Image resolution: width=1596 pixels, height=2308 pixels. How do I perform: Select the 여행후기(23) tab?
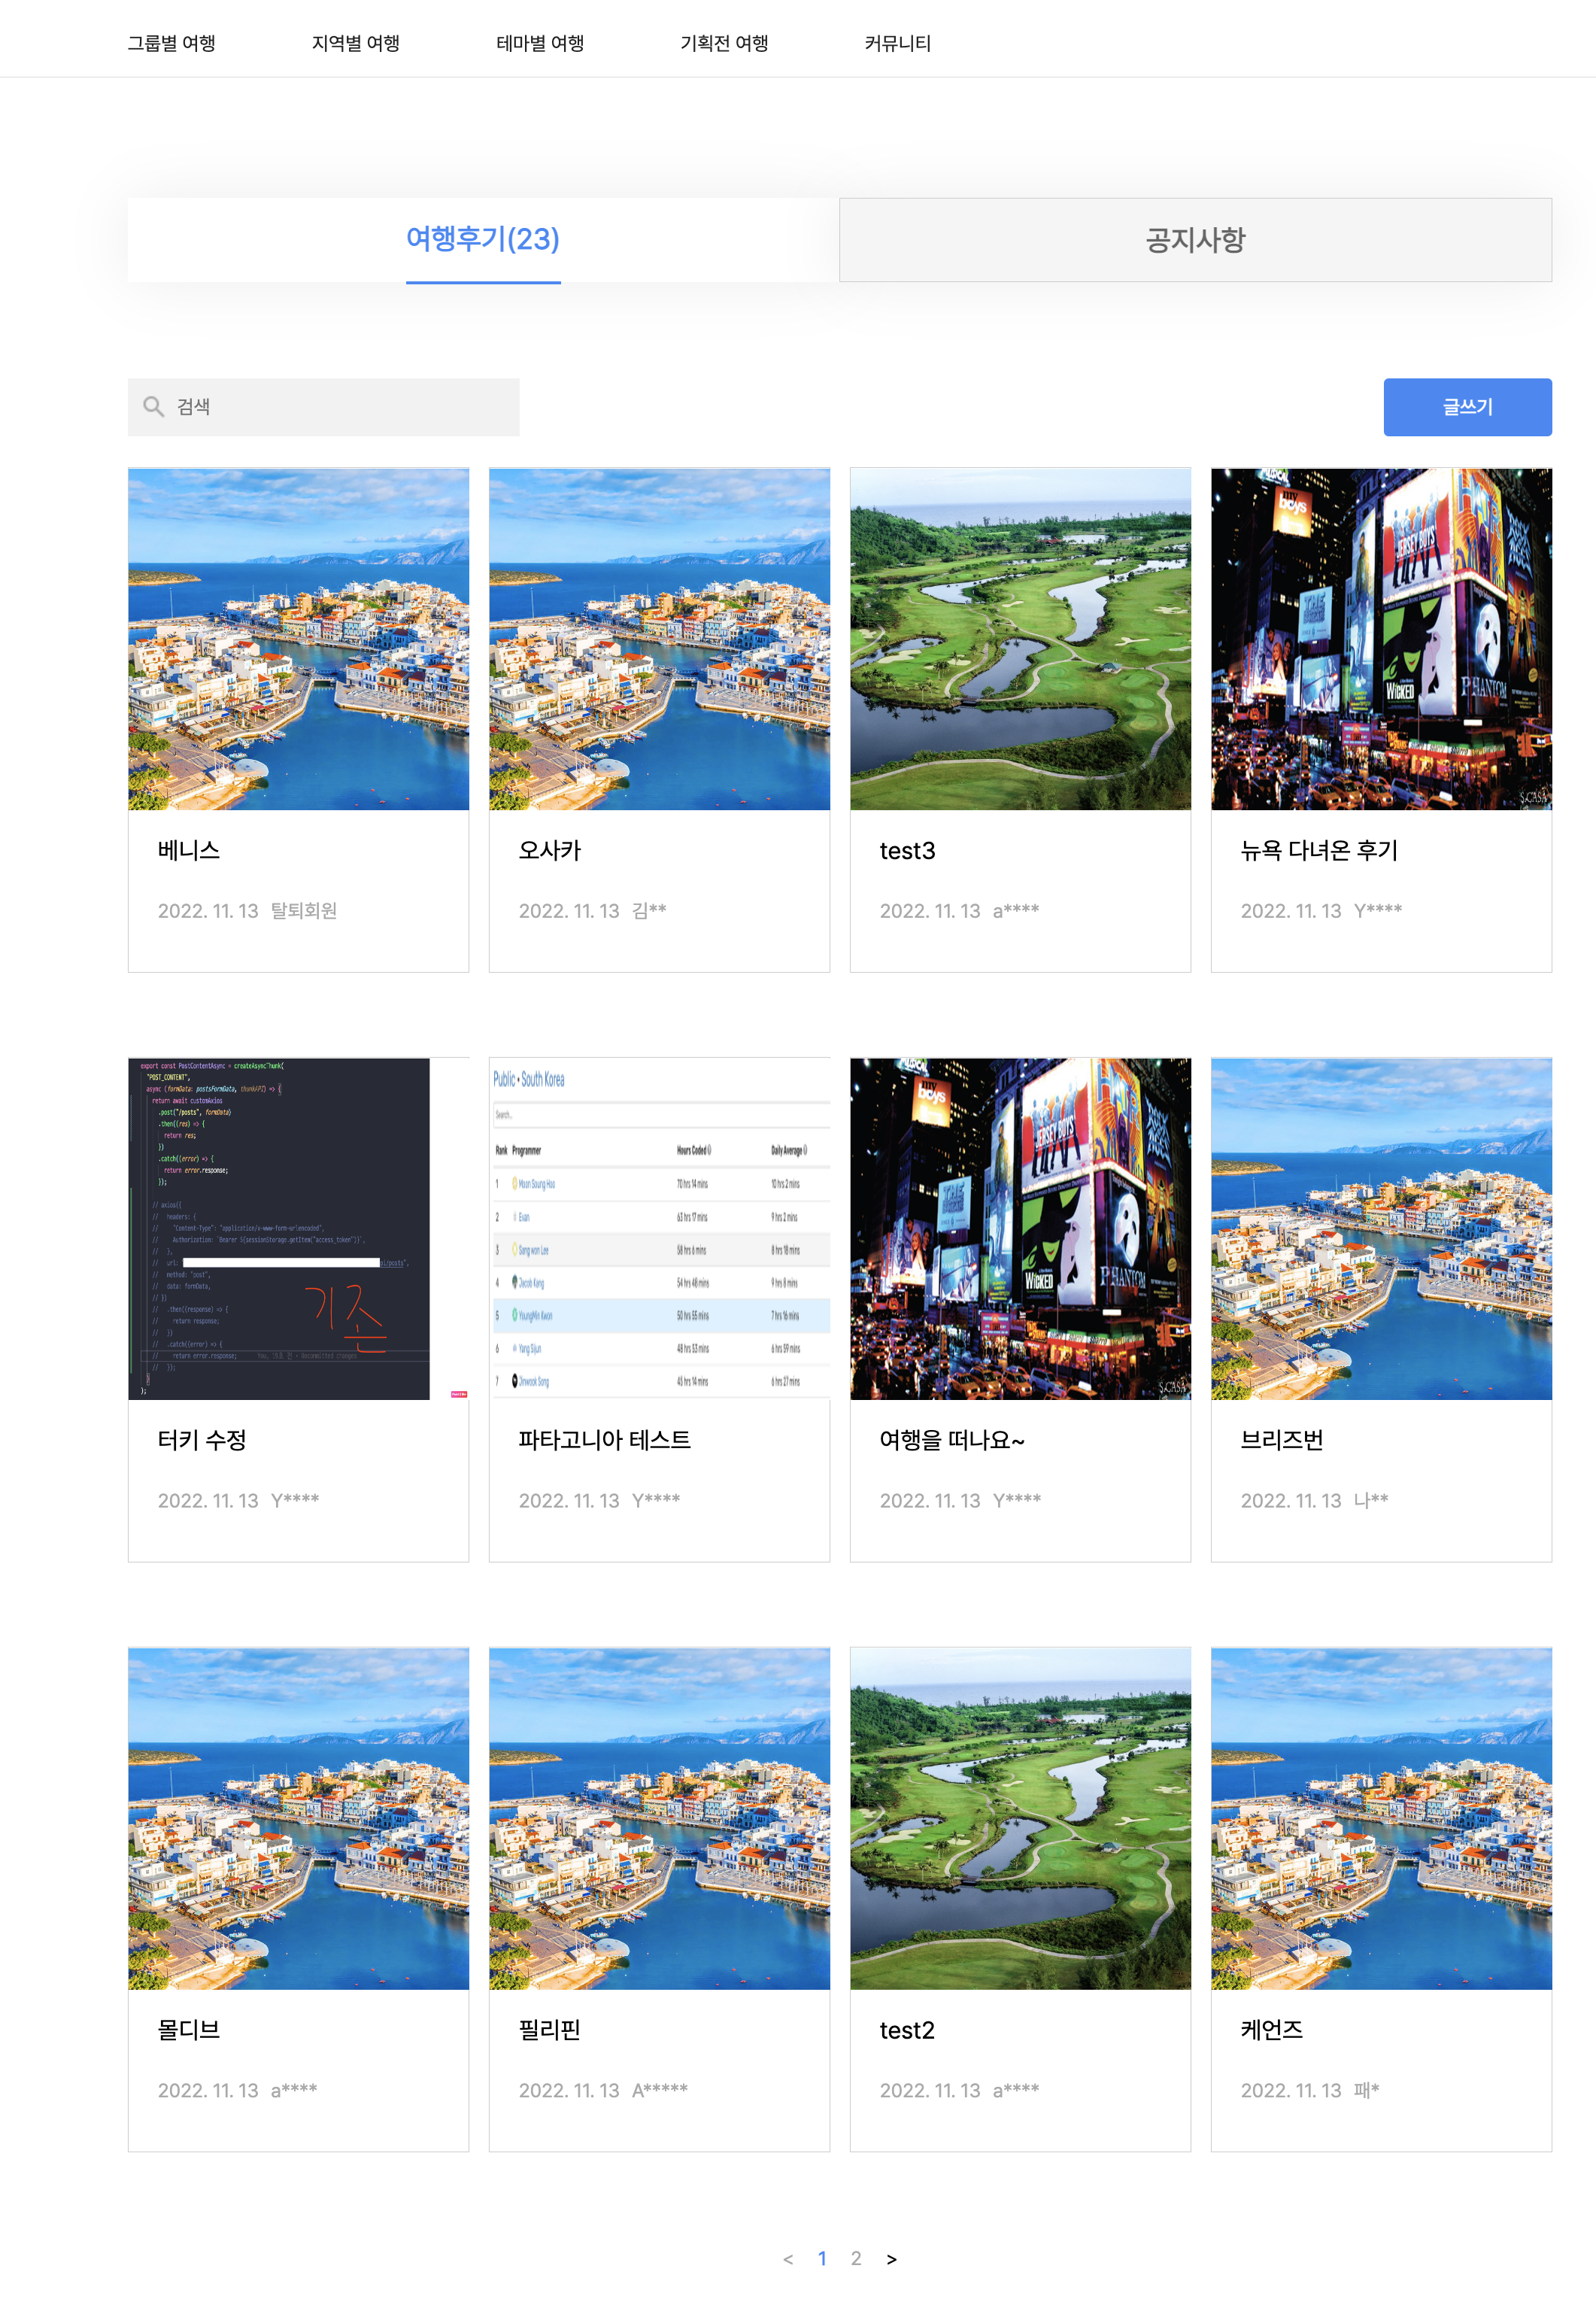(483, 240)
